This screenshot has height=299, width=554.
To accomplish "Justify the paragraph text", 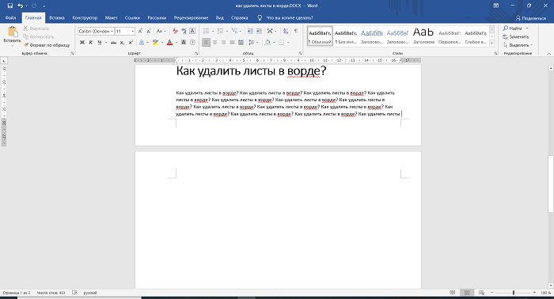I will point(232,43).
